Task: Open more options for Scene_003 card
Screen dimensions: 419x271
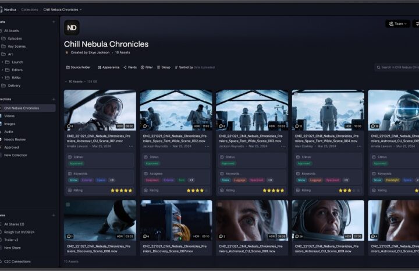Action: 283,146
